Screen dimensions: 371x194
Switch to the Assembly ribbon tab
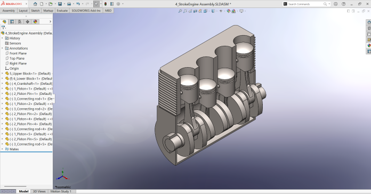point(9,11)
